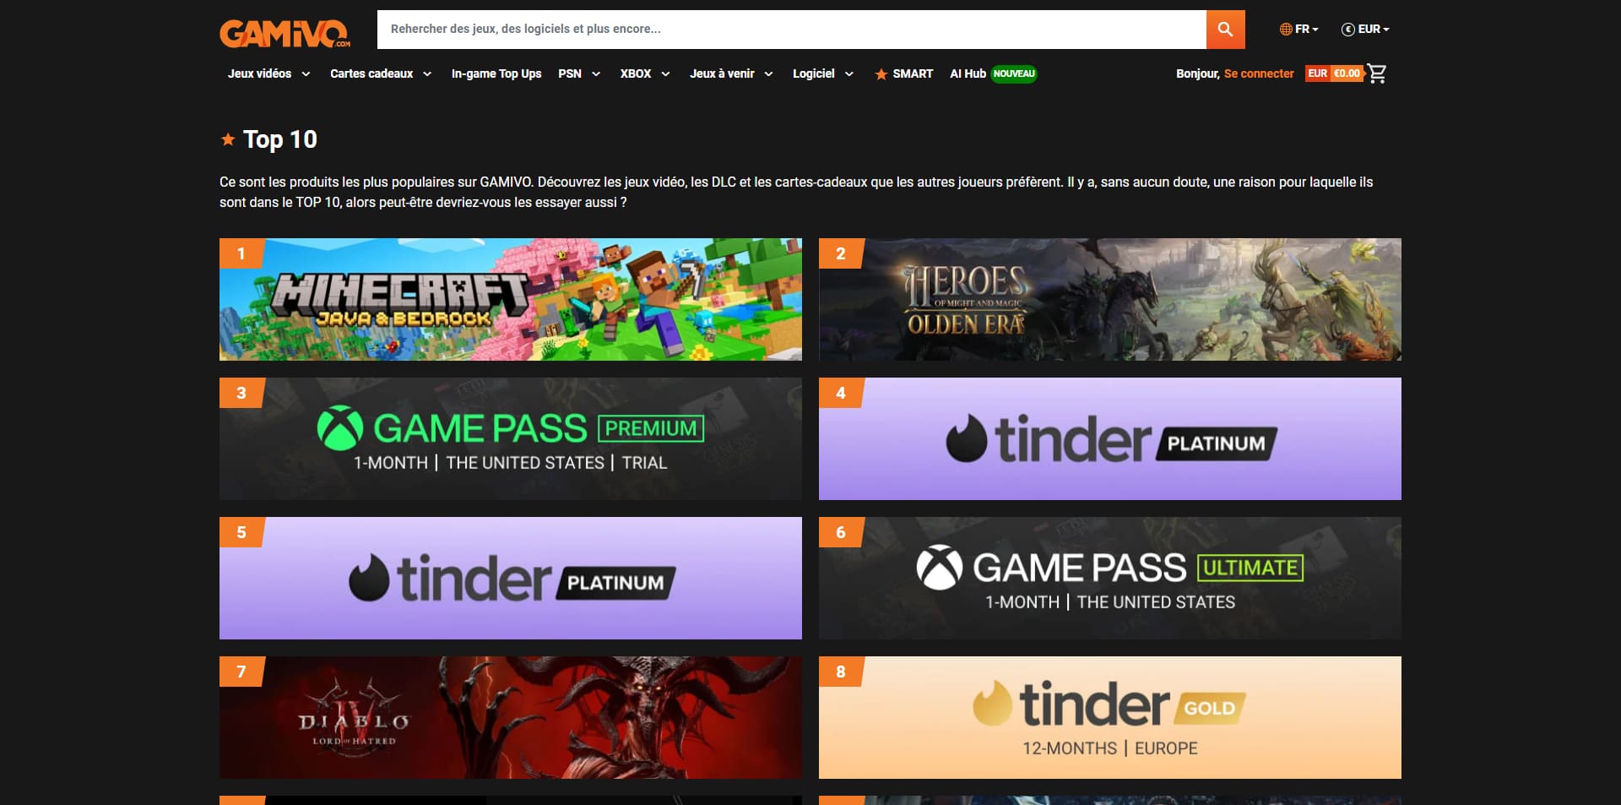Open In-game Top Ups menu item

click(496, 73)
